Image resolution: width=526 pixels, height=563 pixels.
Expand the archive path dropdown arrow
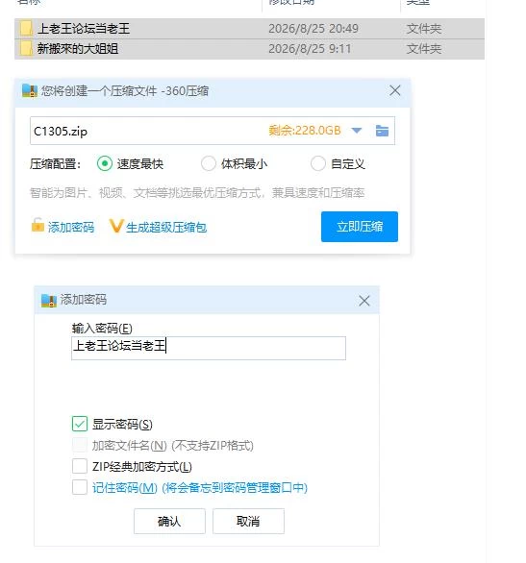[x=357, y=131]
